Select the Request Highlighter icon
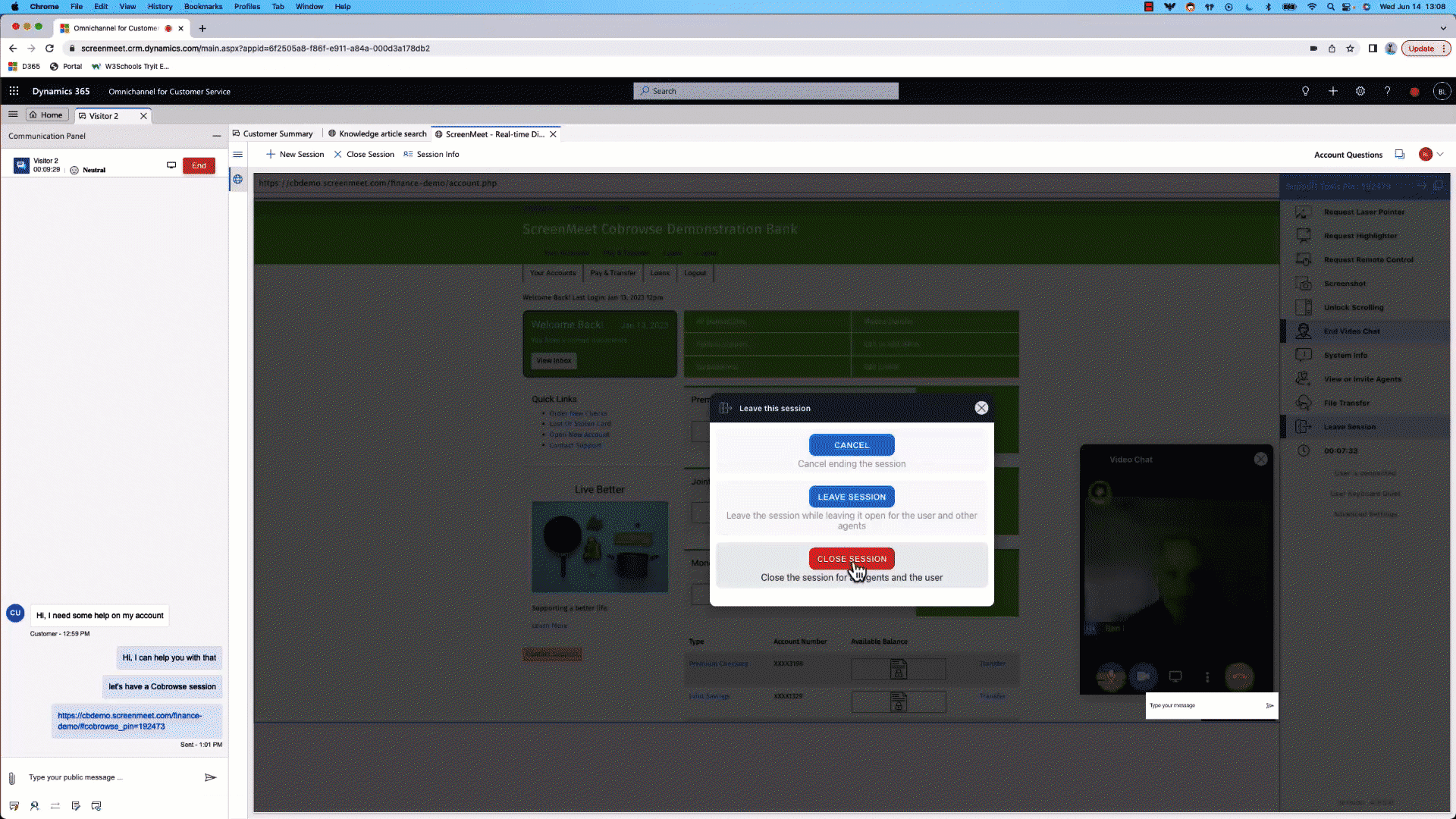 tap(1303, 235)
